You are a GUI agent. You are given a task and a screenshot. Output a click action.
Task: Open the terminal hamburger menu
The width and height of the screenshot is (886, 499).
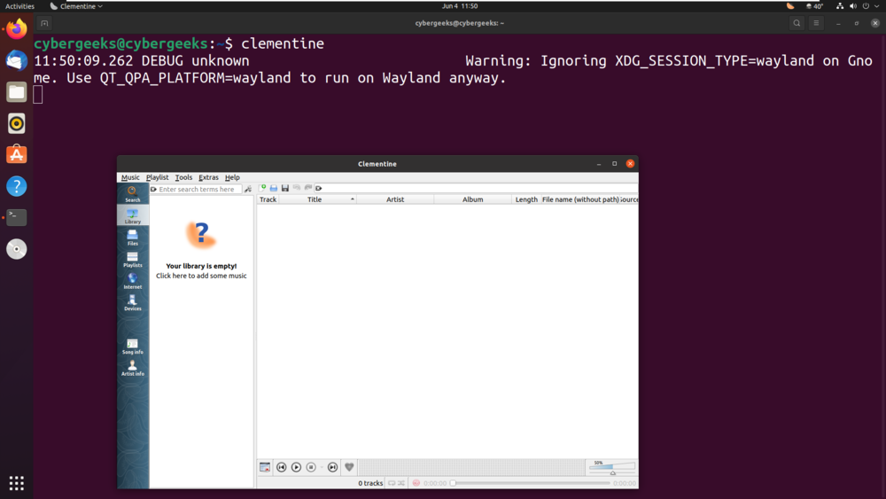click(816, 23)
